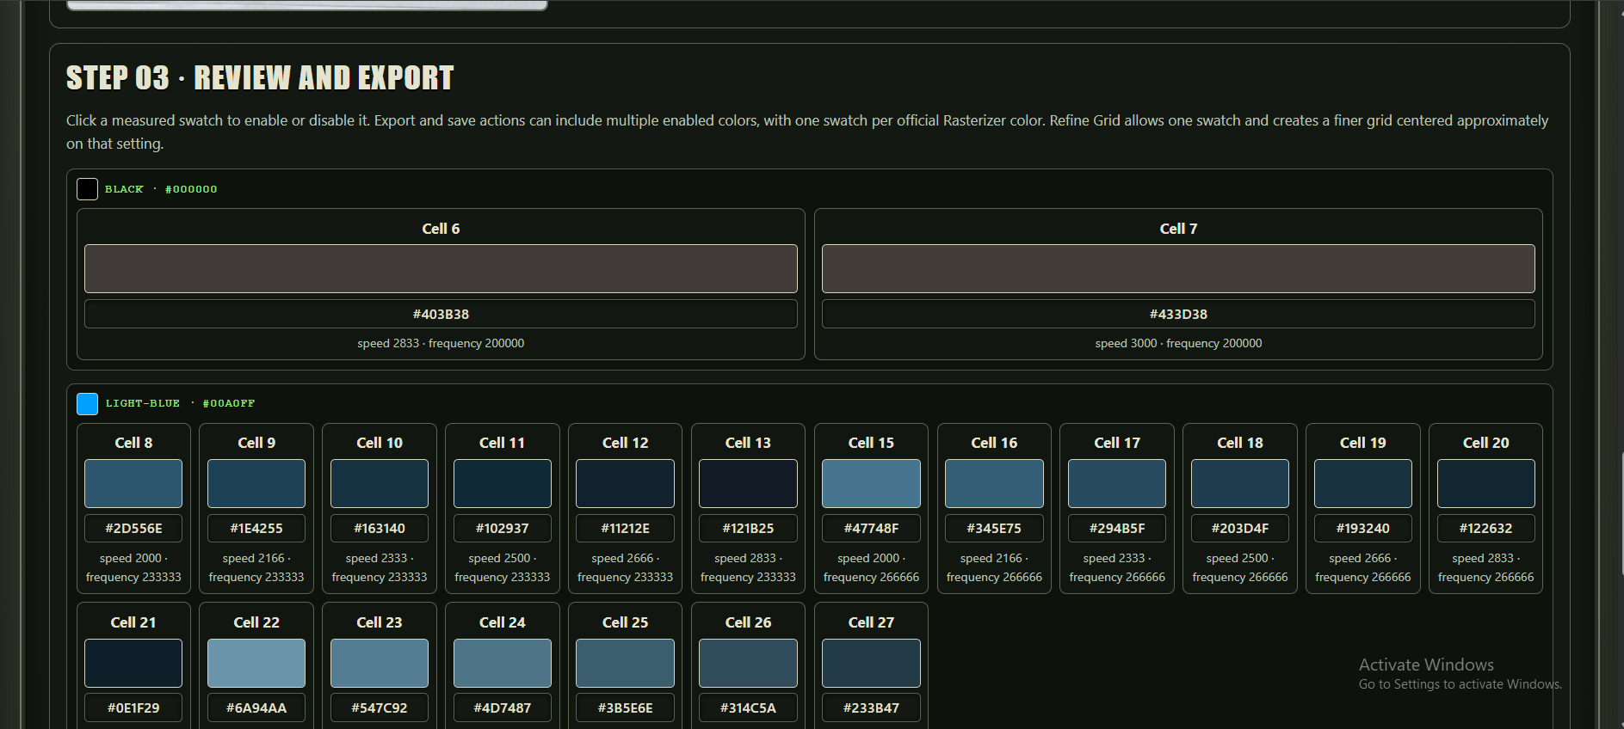Screen dimensions: 1624x729
Task: Click hex code #122632 under Cell 20
Action: pos(1486,528)
